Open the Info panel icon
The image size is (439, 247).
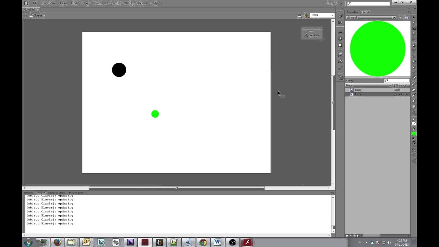point(340,38)
